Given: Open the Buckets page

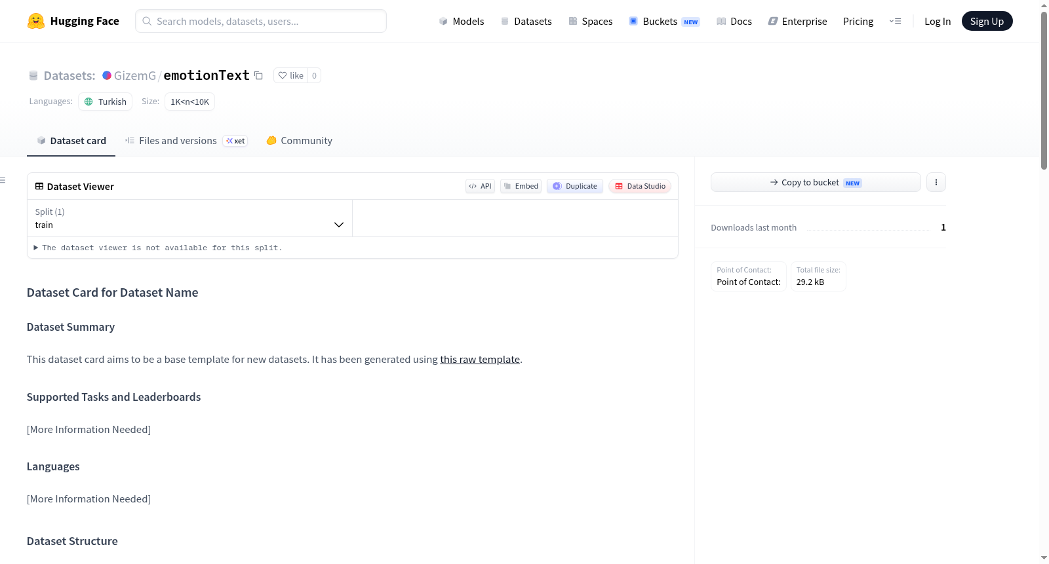Looking at the screenshot, I should (664, 21).
